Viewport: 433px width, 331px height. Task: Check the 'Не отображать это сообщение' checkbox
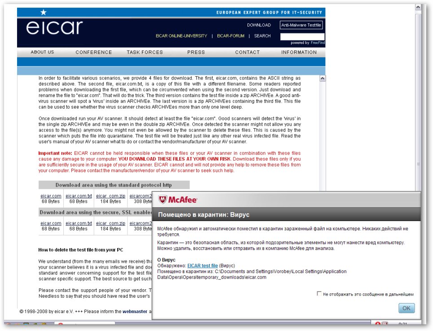click(319, 294)
